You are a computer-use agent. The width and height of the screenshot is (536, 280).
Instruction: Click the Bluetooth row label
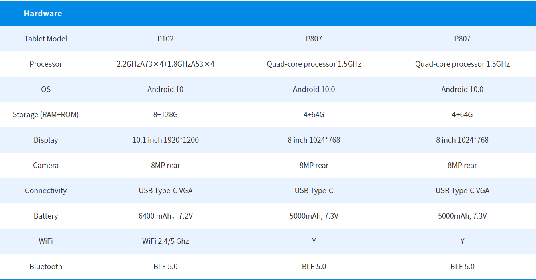(46, 266)
